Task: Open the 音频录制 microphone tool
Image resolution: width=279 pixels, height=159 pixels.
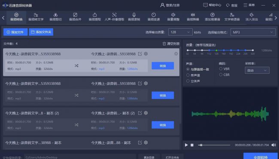Action: pos(134,17)
